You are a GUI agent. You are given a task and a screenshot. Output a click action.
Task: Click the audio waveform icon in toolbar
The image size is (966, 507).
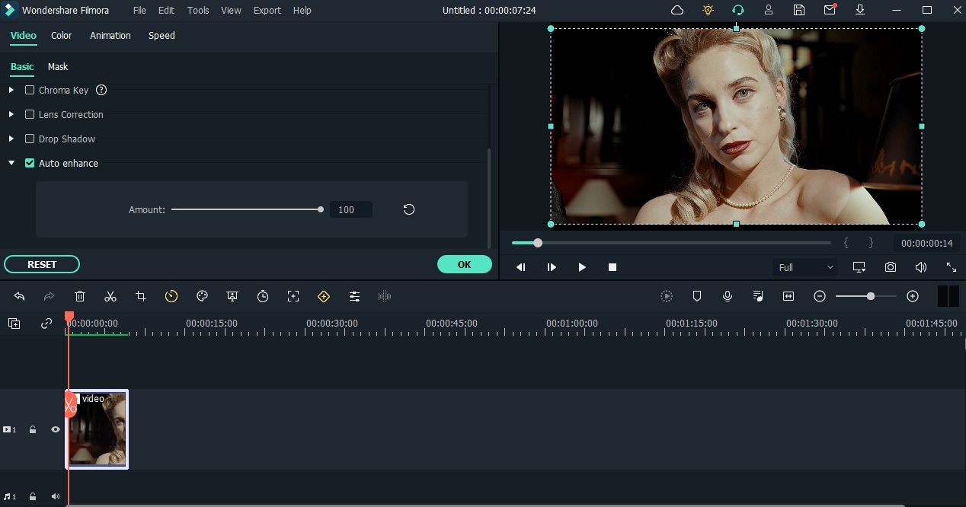click(385, 296)
